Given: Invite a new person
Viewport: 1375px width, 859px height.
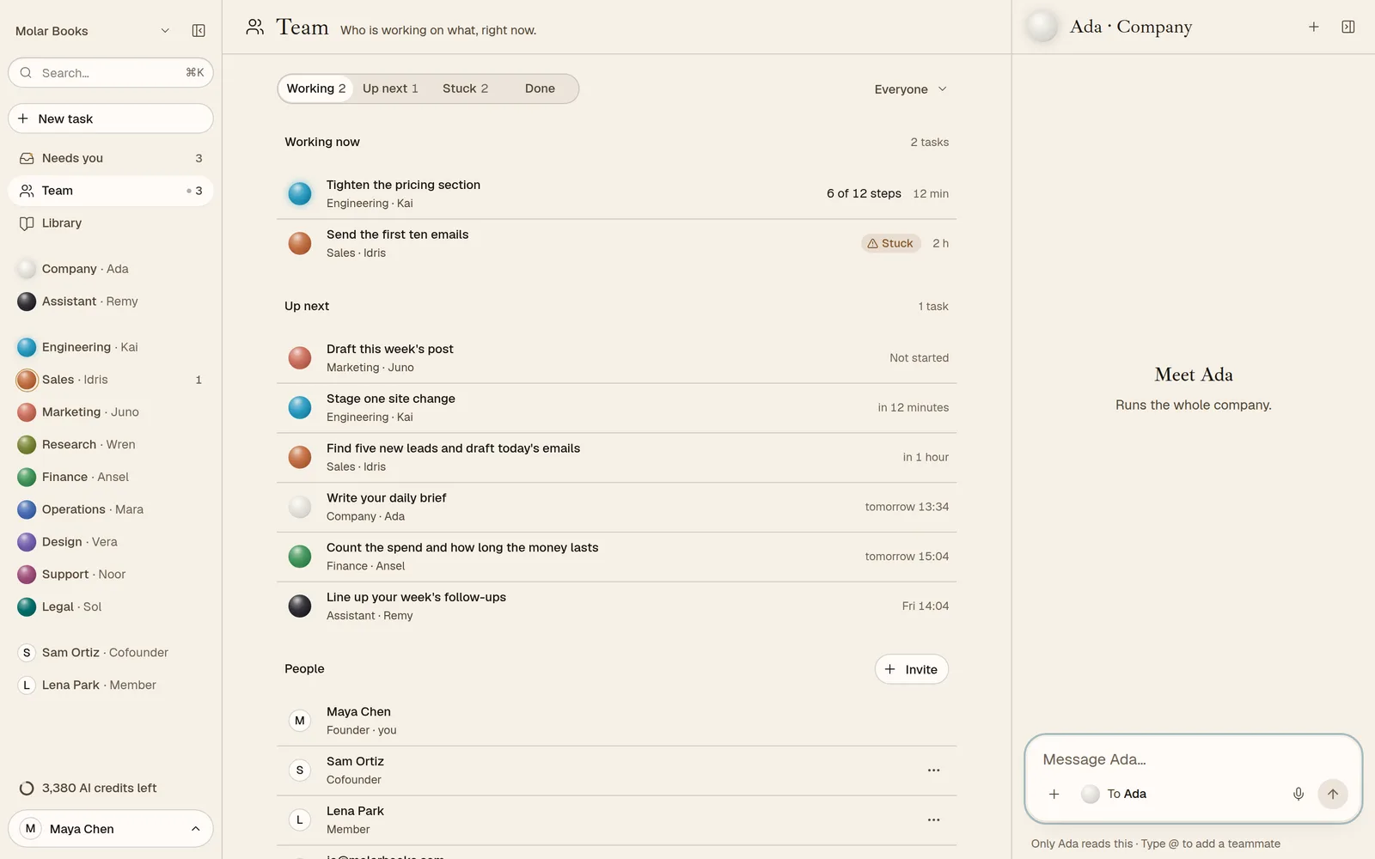Looking at the screenshot, I should point(911,670).
